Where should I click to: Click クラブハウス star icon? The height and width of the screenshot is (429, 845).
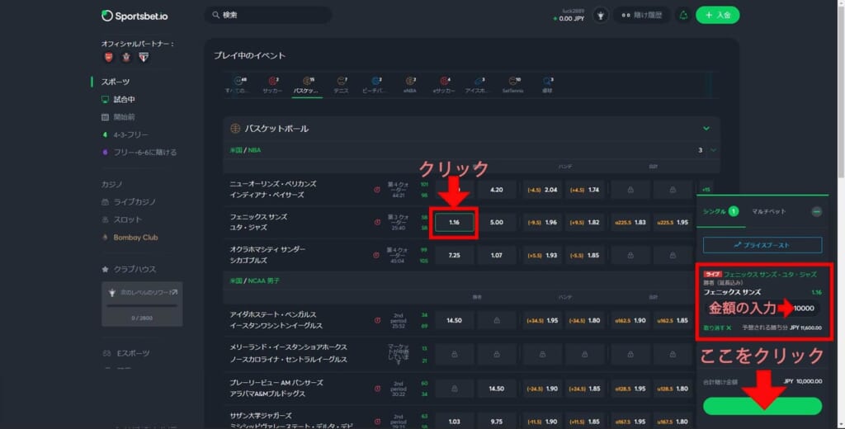coord(105,269)
